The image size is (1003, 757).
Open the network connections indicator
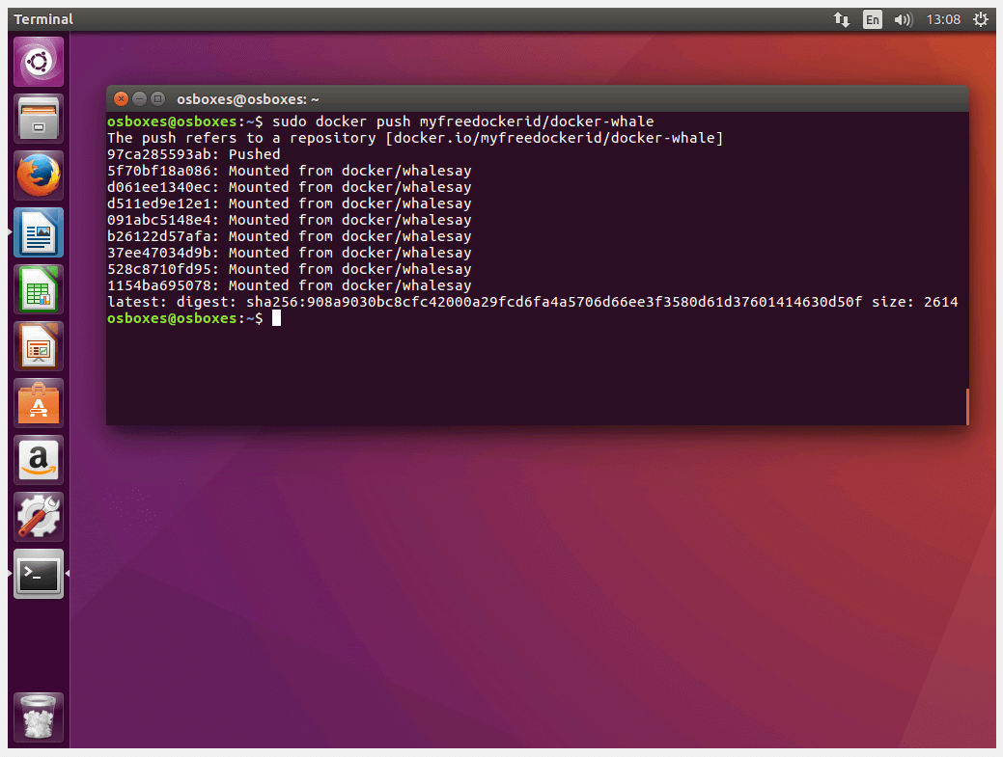click(x=842, y=19)
